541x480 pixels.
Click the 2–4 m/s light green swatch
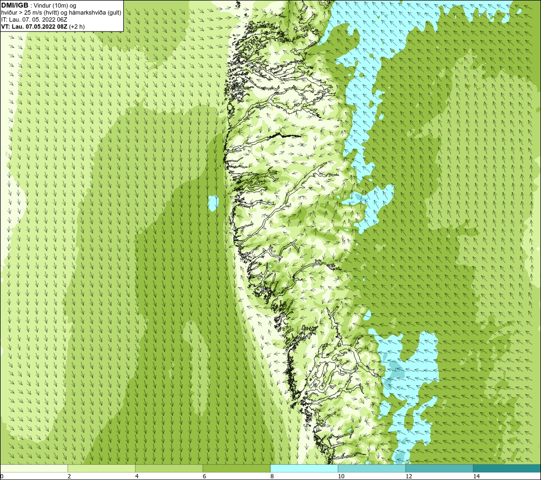(102, 468)
